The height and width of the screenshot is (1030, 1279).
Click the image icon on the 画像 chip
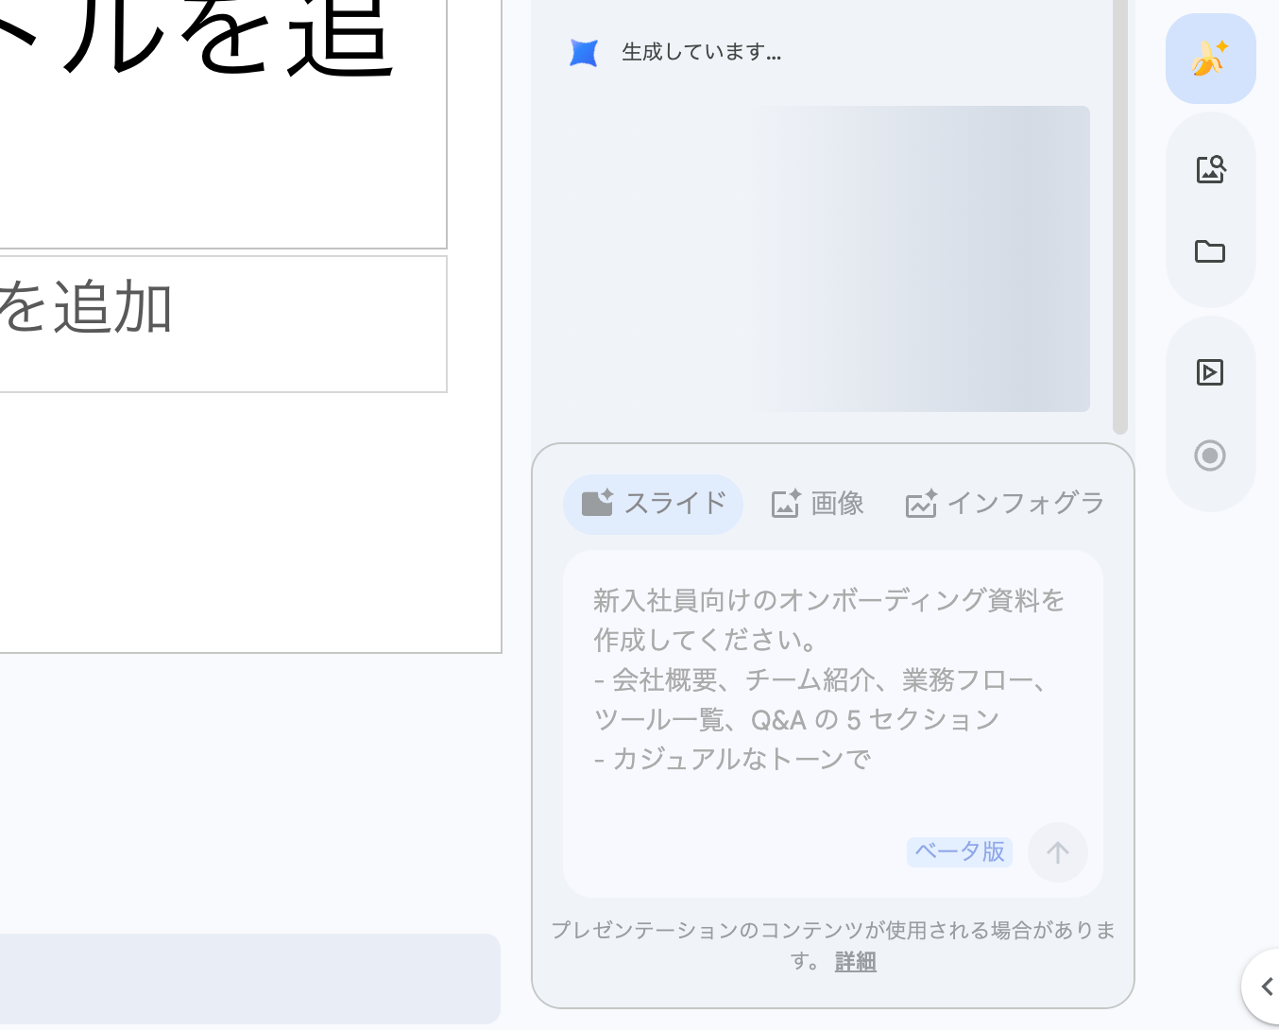(787, 504)
